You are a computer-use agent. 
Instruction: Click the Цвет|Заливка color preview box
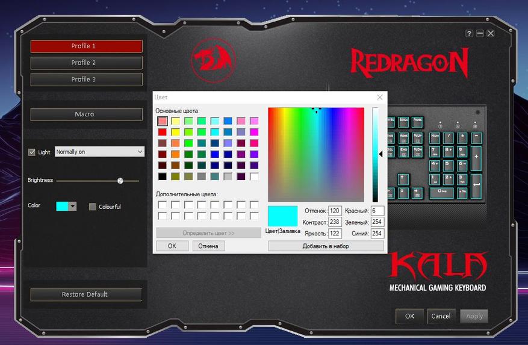point(282,216)
